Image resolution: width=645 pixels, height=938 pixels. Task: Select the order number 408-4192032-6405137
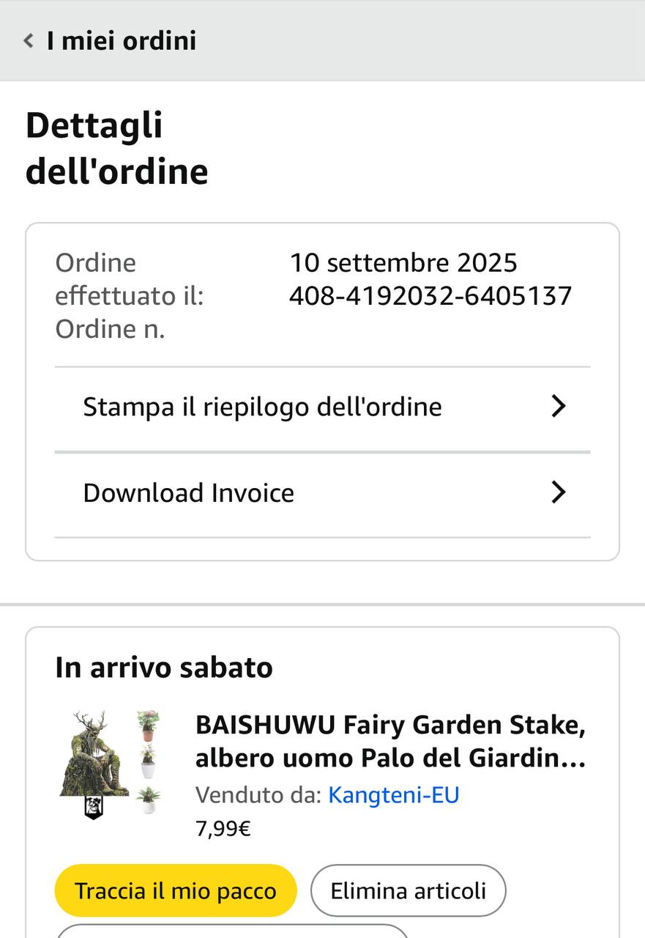coord(430,296)
